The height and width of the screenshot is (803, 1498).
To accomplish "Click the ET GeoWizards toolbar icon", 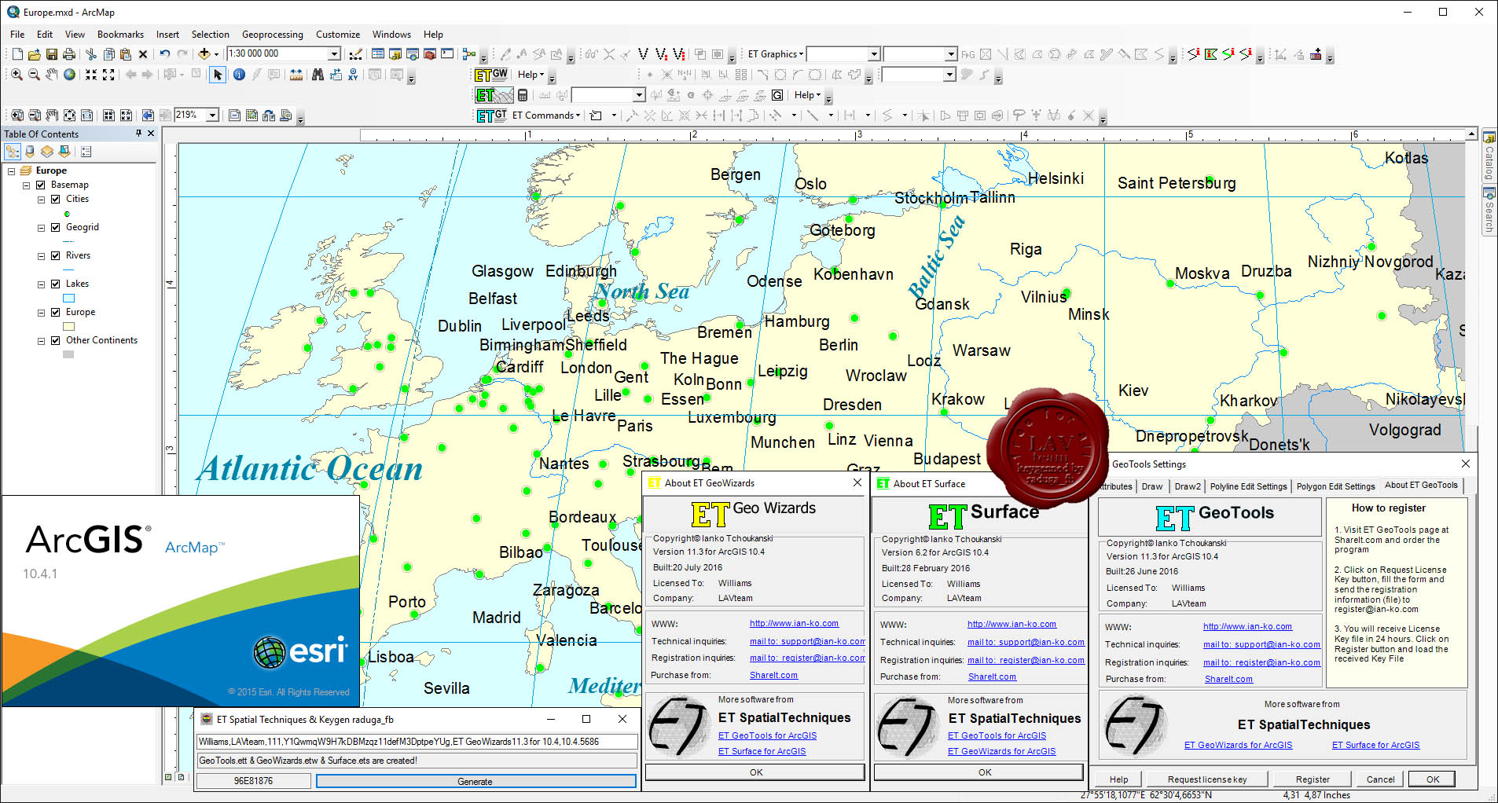I will point(491,75).
